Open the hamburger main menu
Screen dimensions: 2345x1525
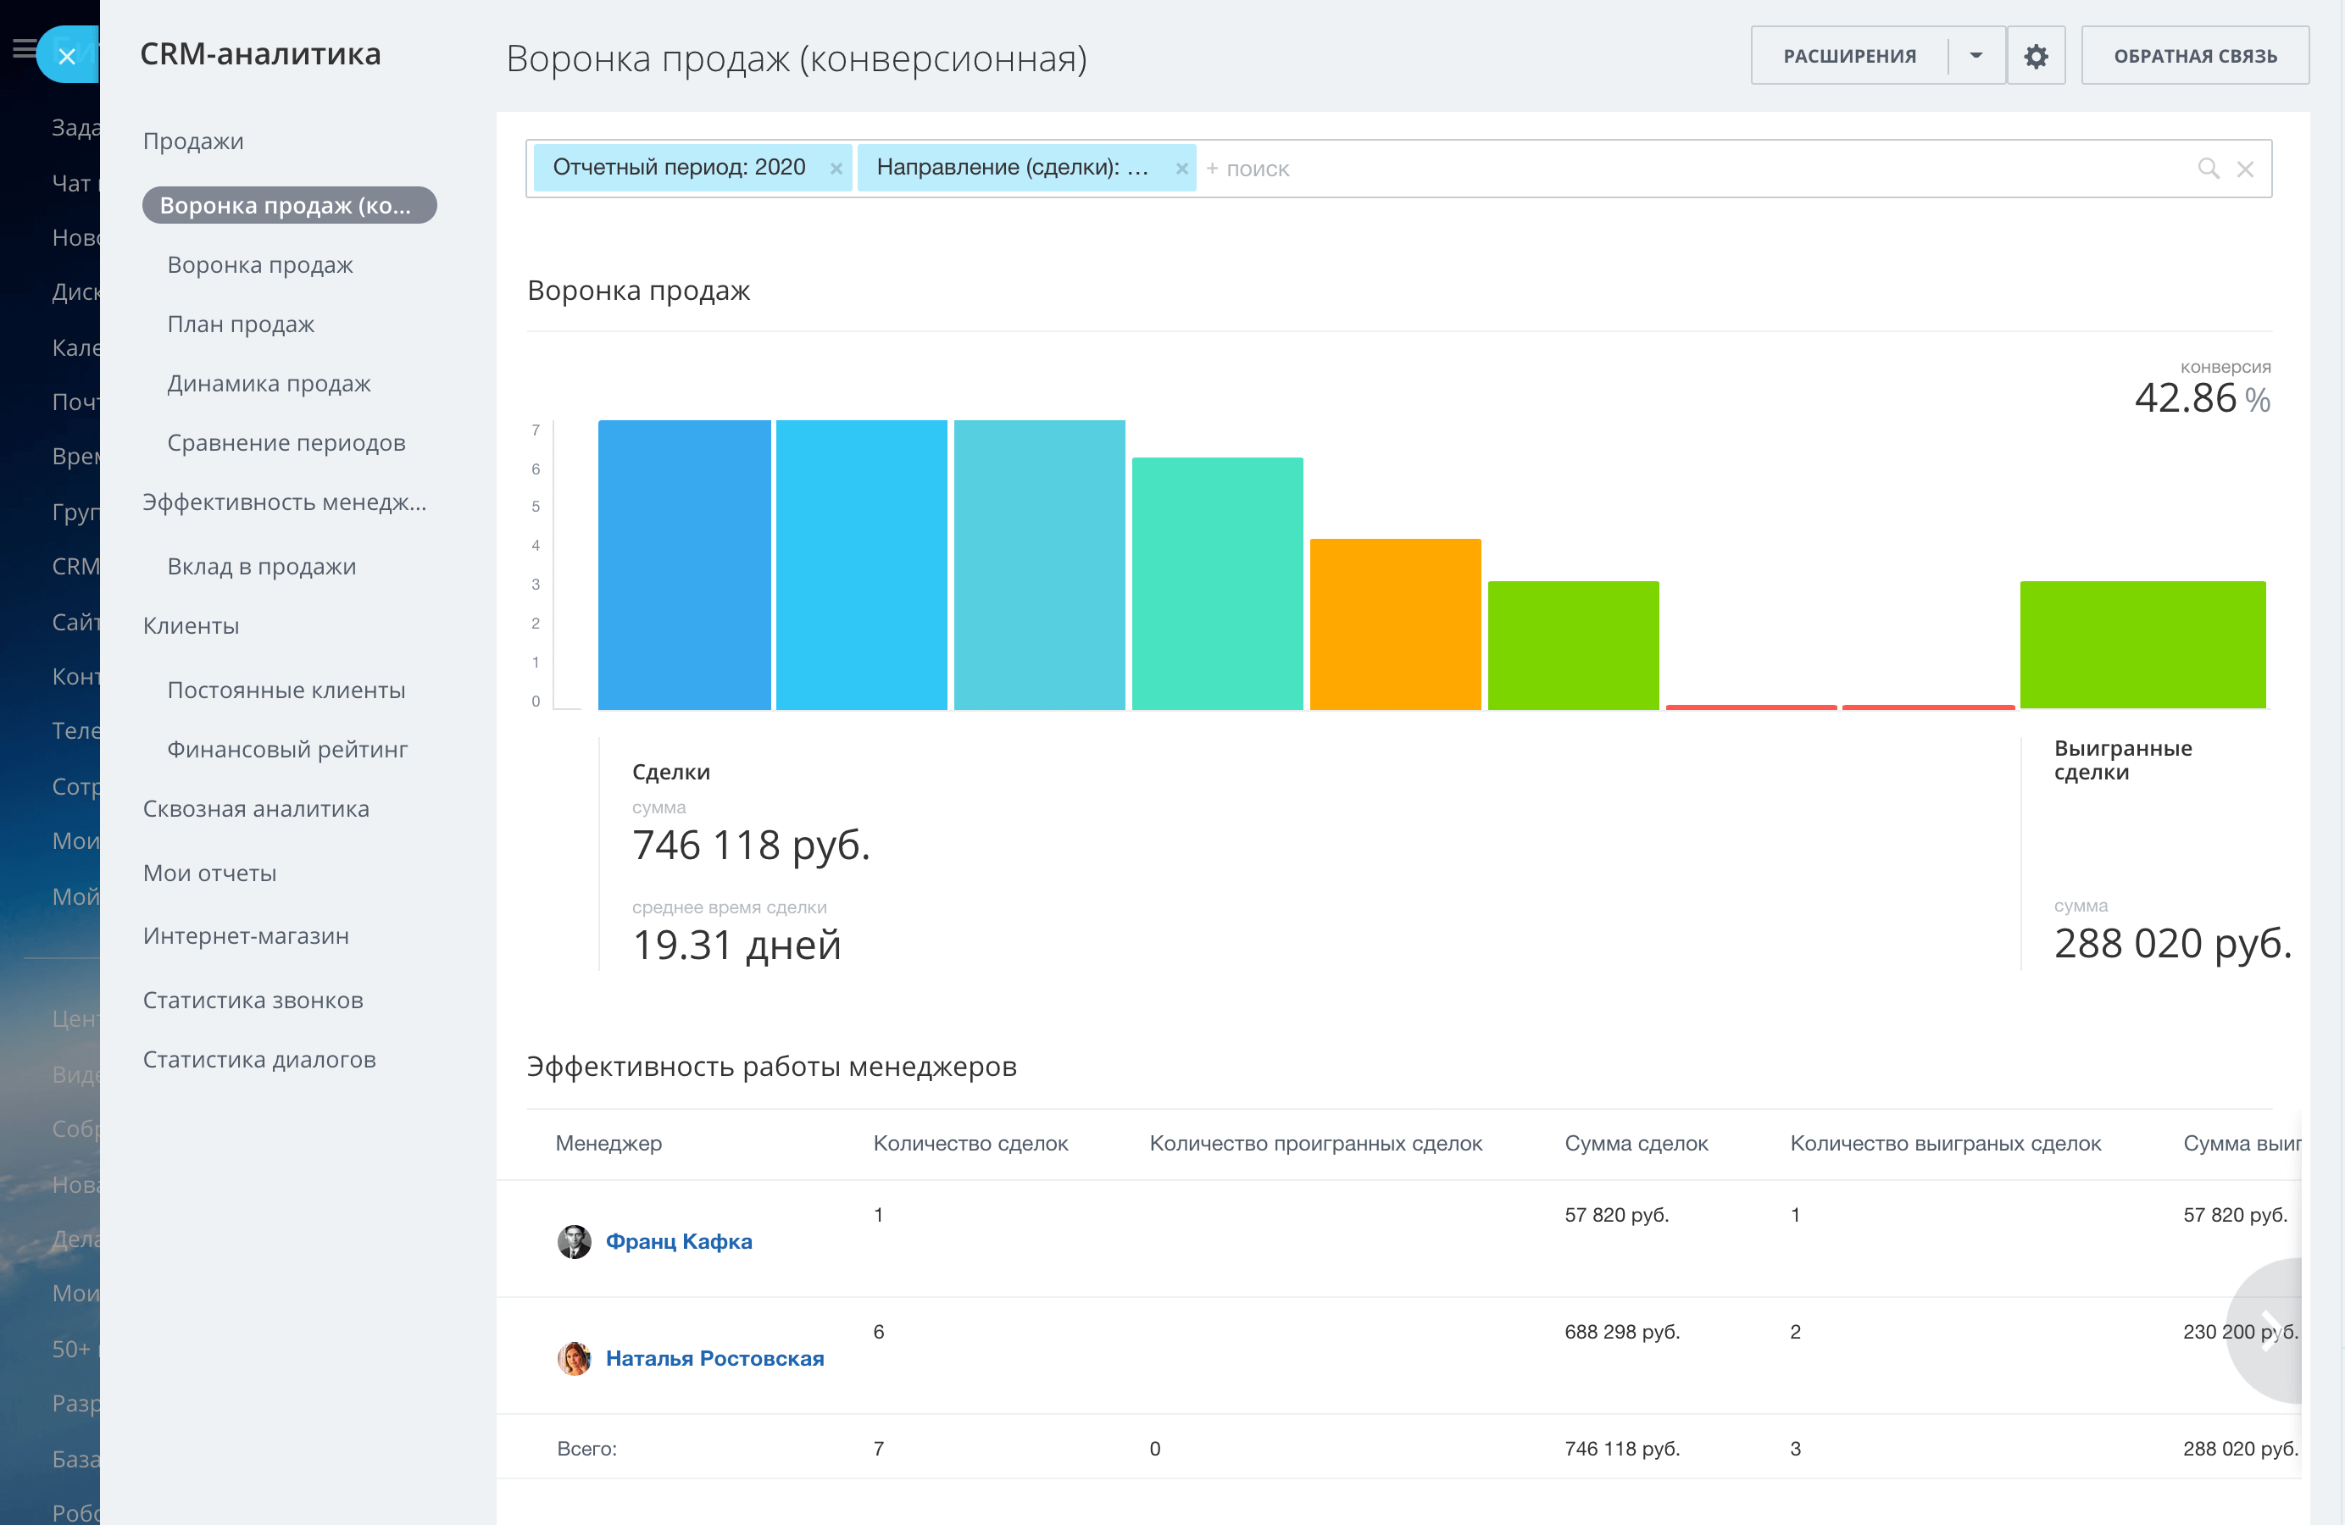coord(24,48)
